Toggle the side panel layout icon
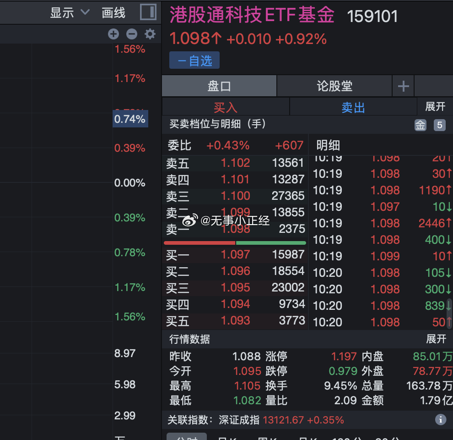 point(148,12)
